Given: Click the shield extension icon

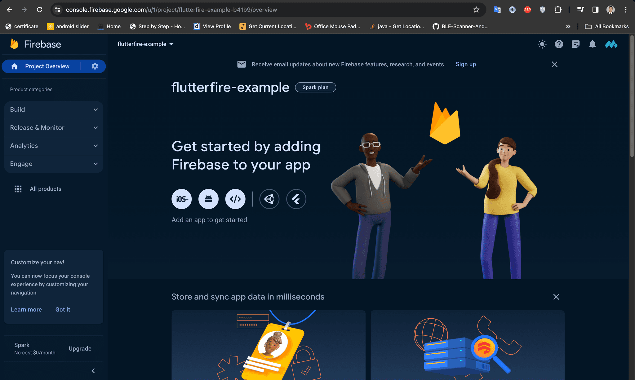Looking at the screenshot, I should [x=542, y=10].
